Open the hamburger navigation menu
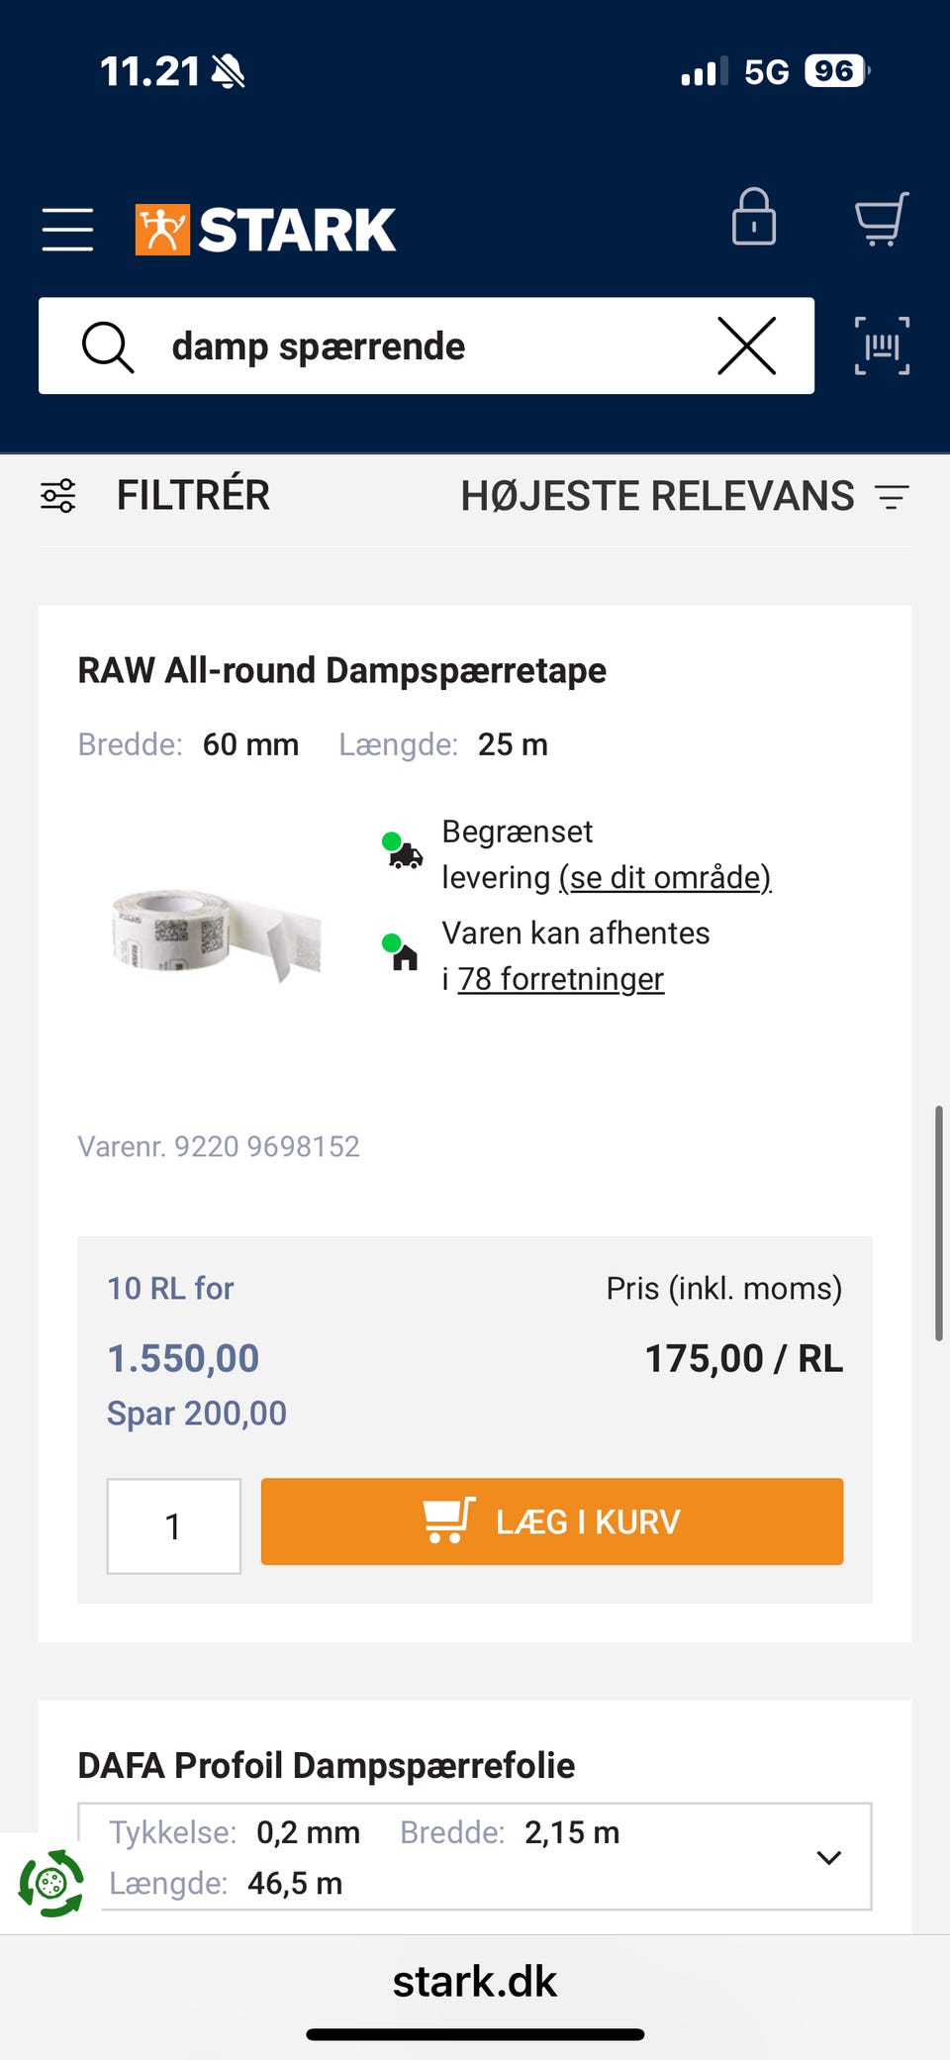Image resolution: width=950 pixels, height=2060 pixels. tap(67, 229)
